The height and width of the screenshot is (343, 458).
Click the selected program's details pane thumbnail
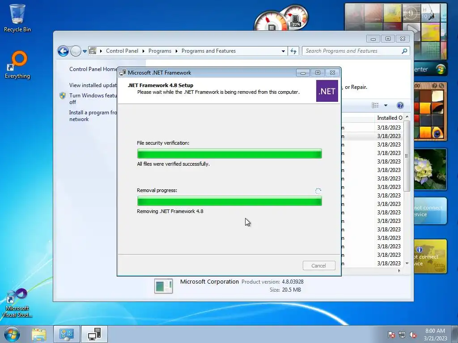[164, 286]
